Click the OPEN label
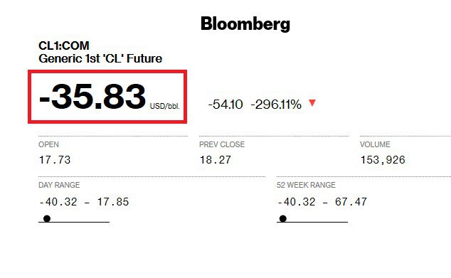Viewport: 451px width, 278px height. pos(48,144)
